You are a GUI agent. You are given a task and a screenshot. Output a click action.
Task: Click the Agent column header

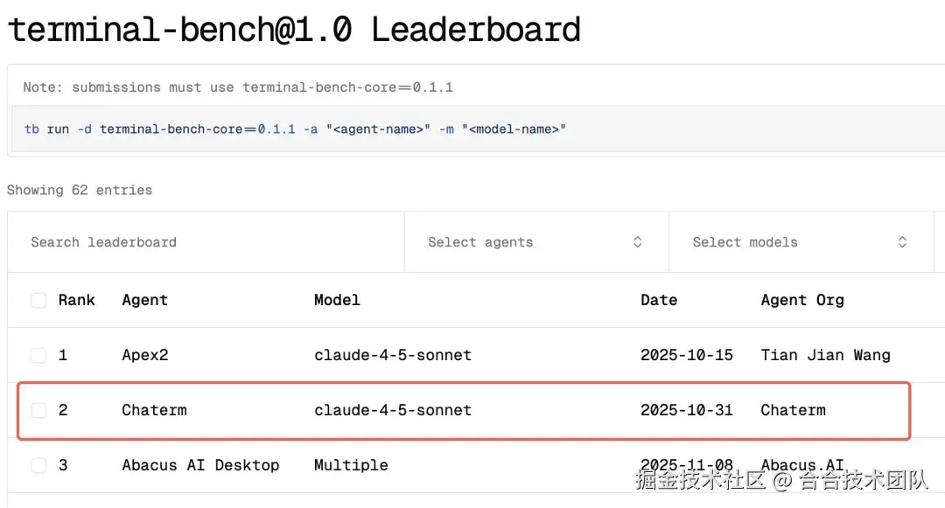pos(144,300)
